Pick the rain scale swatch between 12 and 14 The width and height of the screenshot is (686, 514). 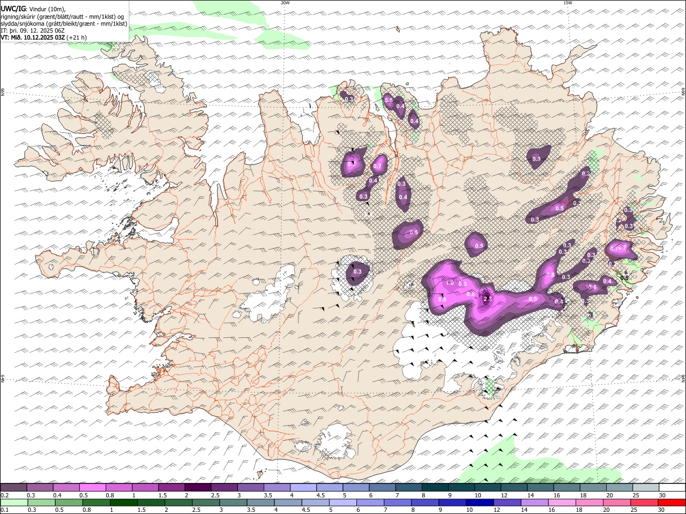[507, 502]
